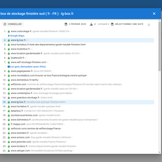Close the lg-box.fr results dialog
162x162 pixels.
click(x=154, y=14)
